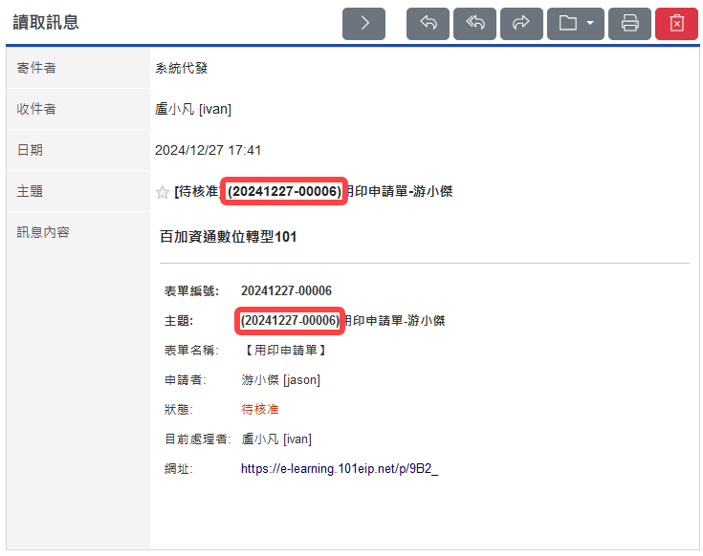The image size is (703, 556).
Task: Reply to this message
Action: pyautogui.click(x=428, y=24)
